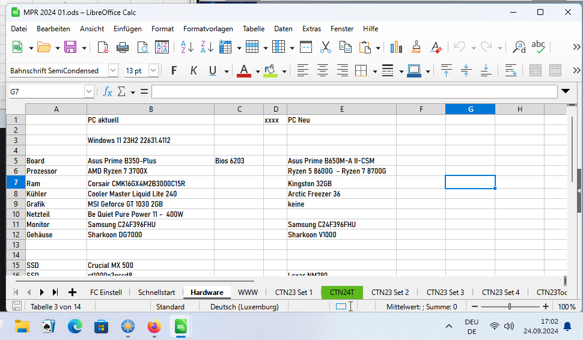Center cell content horizontally
Viewport: 583px width, 340px height.
[323, 70]
